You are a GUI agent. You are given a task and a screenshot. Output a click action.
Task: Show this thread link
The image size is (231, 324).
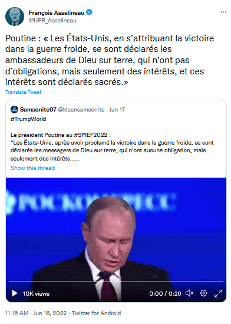click(32, 168)
